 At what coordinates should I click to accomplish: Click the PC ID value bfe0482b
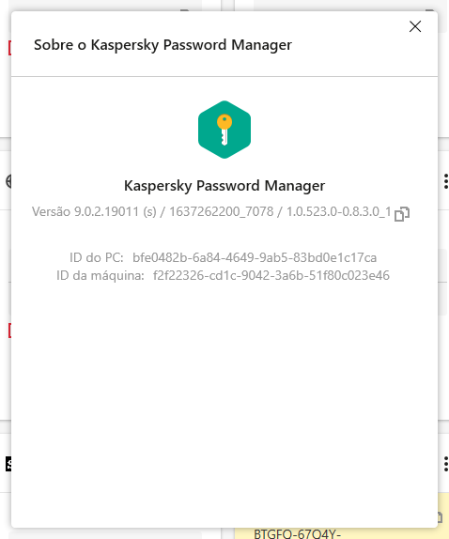255,257
